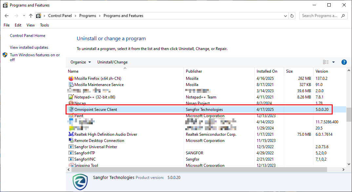Select the Notepad++ (32-bit x86) row
Image resolution: width=352 pixels, height=192 pixels.
point(206,97)
